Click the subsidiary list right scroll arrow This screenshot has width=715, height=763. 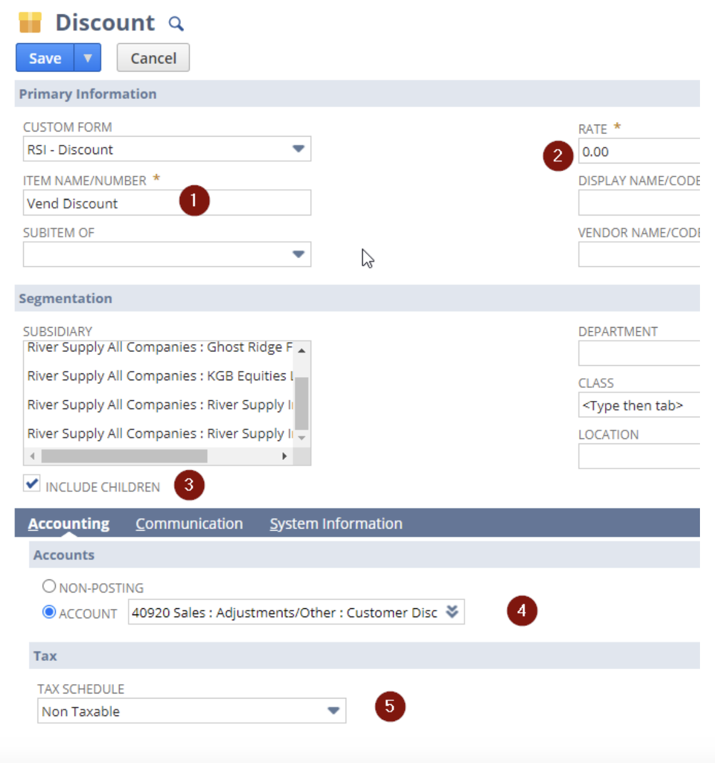click(284, 456)
